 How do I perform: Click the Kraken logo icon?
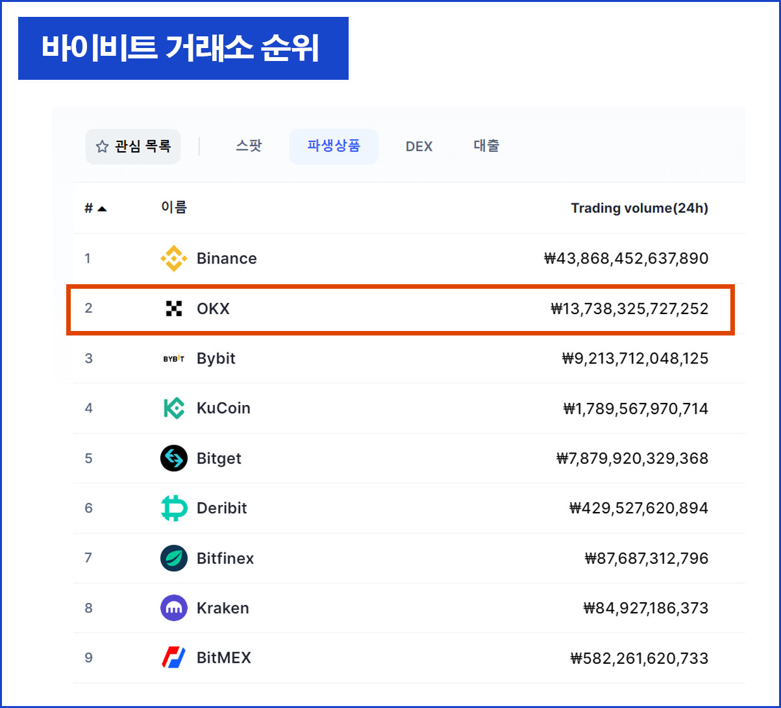coord(173,608)
